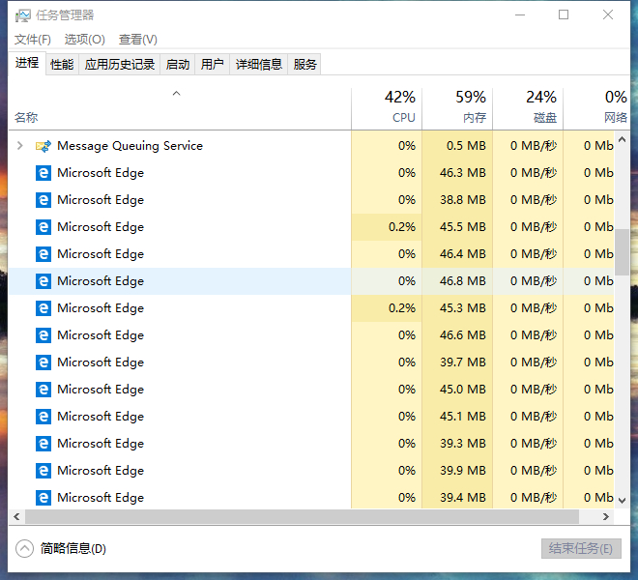Image resolution: width=638 pixels, height=580 pixels.
Task: Click Edge icon in the 46.3 MB row
Action: (43, 173)
